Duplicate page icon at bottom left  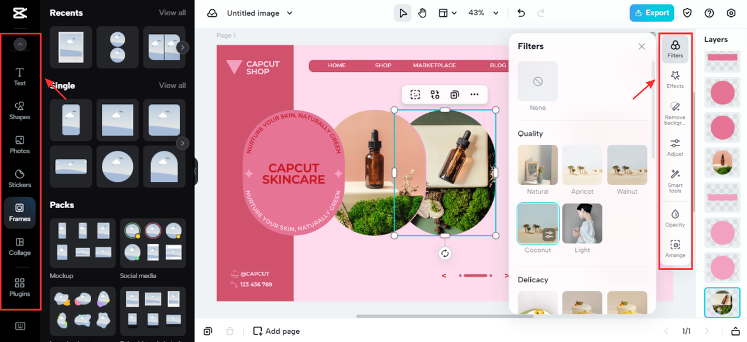tap(208, 331)
